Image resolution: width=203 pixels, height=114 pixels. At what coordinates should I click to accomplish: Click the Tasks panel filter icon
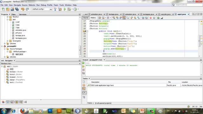(x=84, y=93)
